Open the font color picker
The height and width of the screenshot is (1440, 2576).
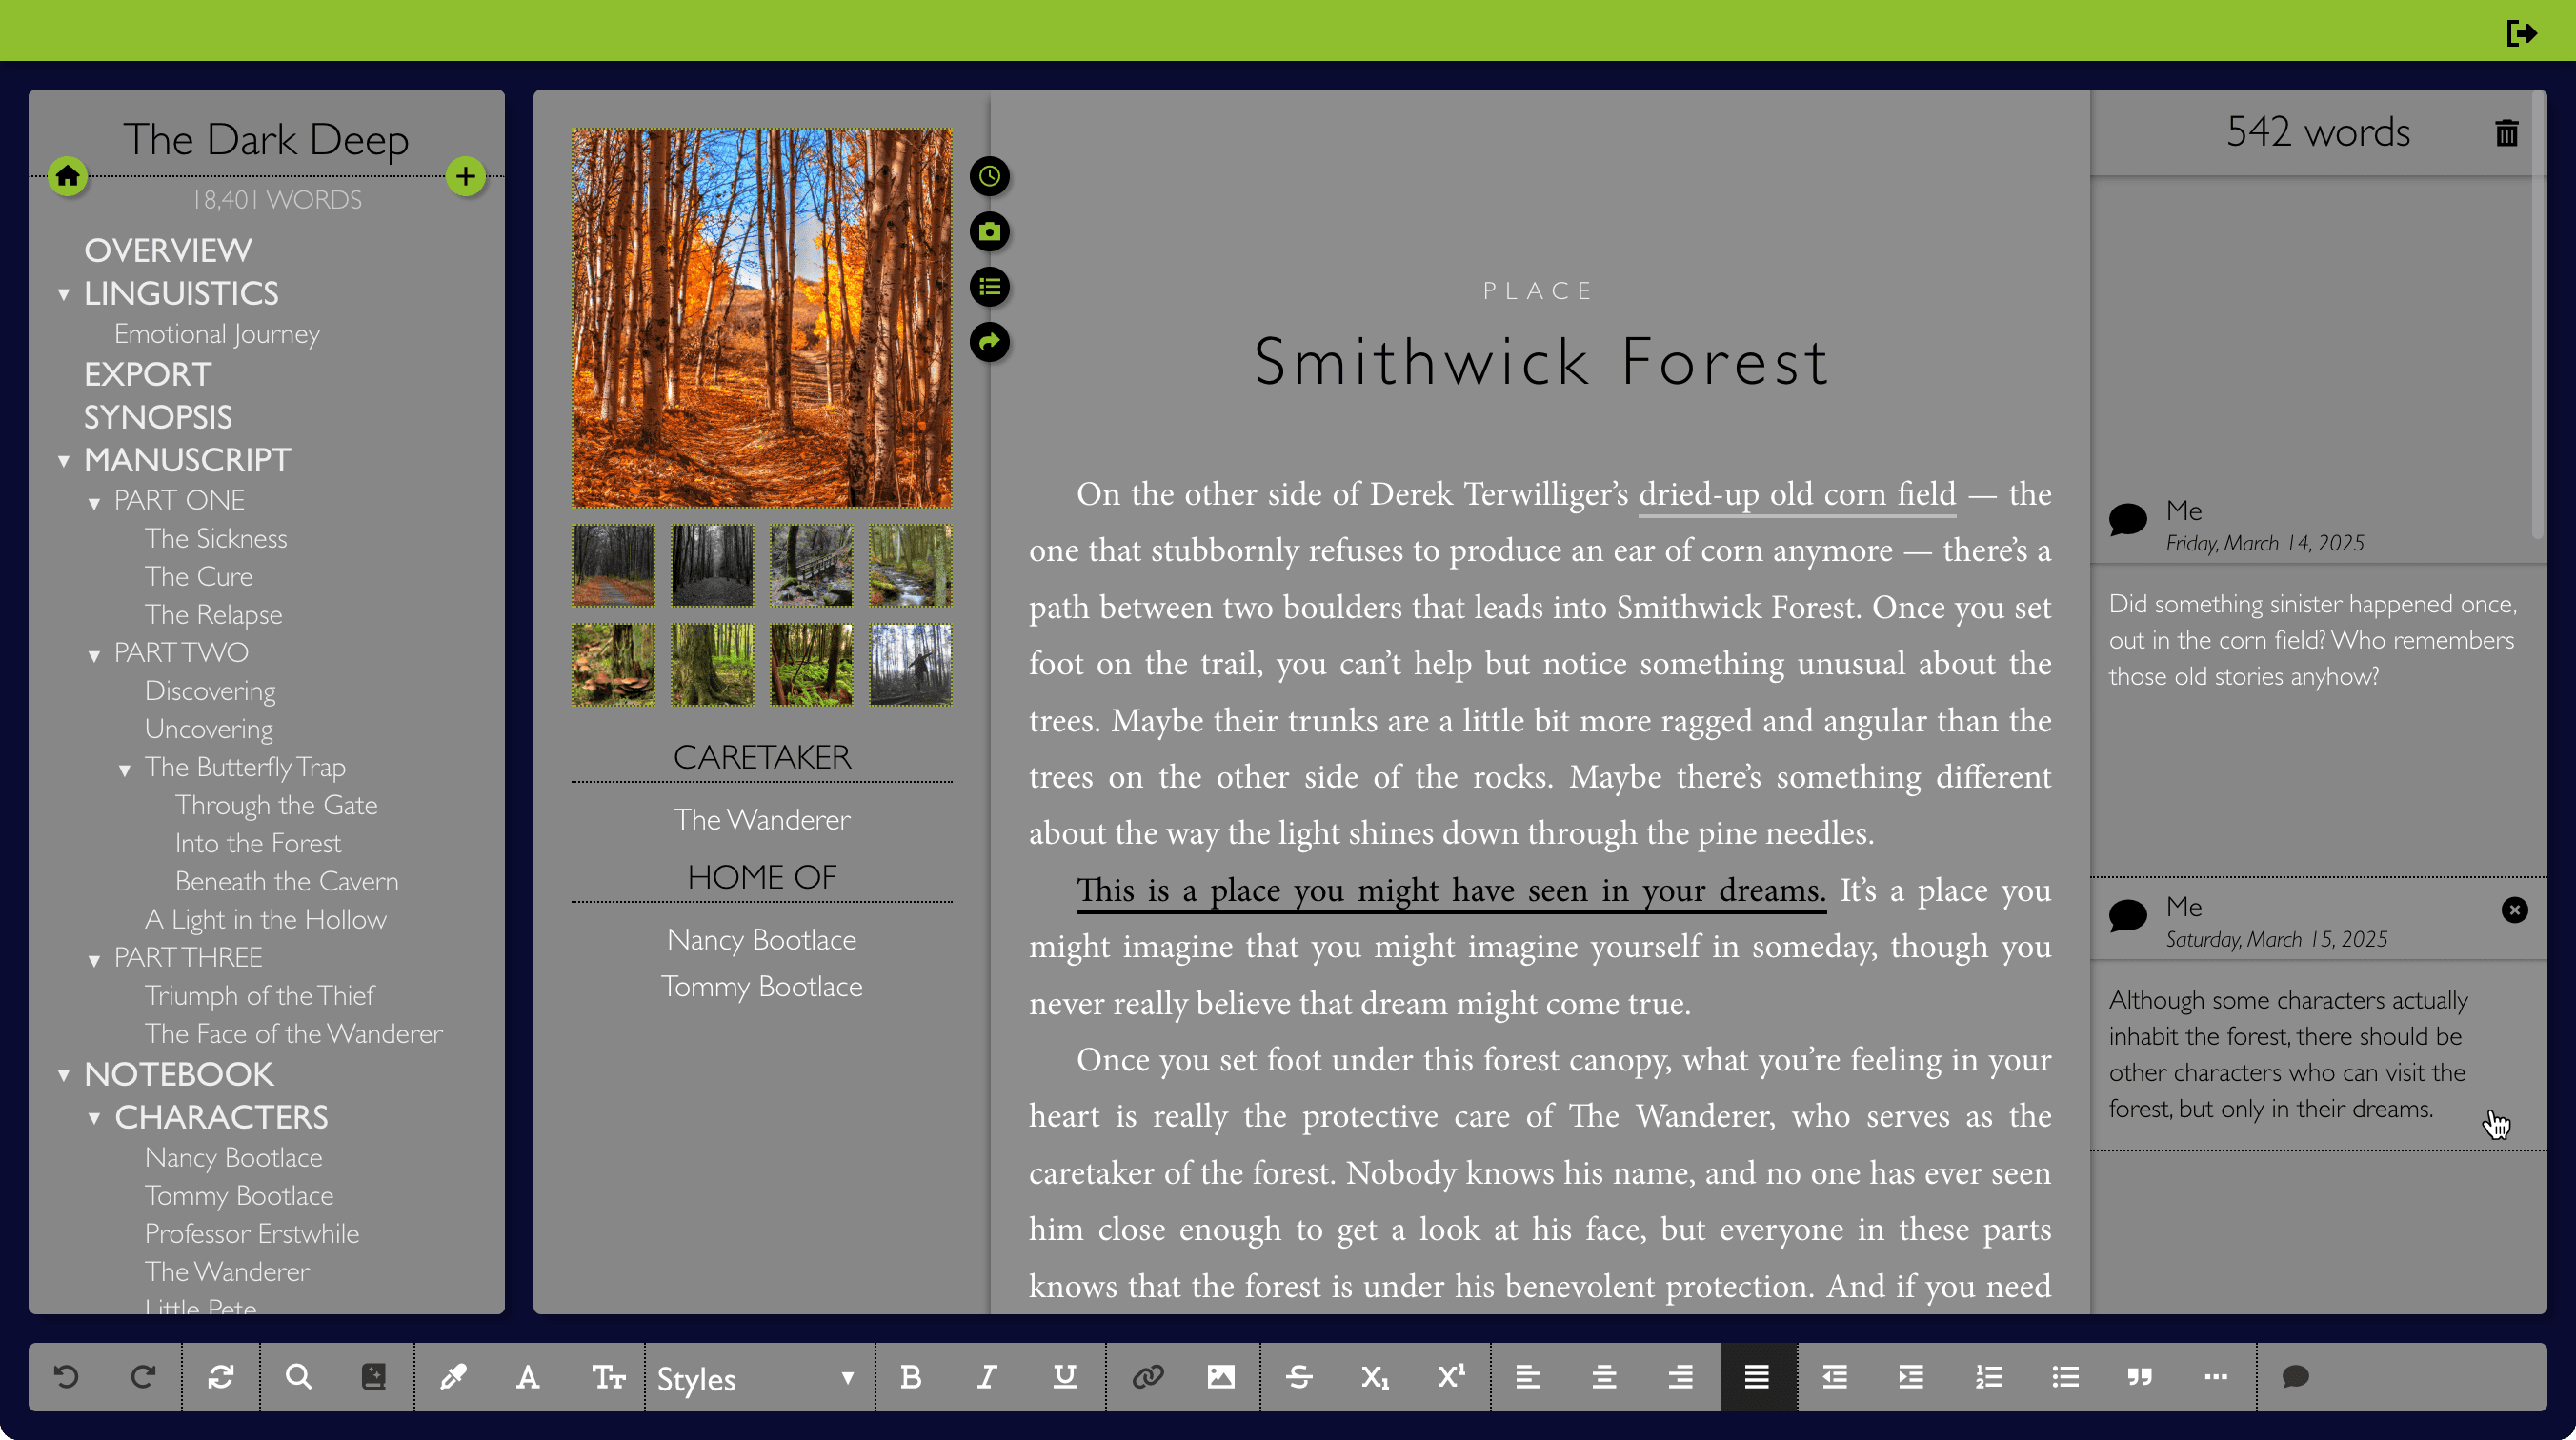point(529,1377)
